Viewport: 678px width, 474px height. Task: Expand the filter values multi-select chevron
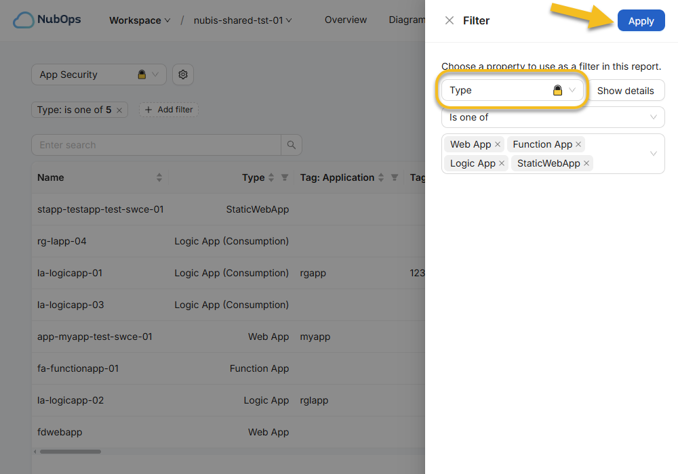click(654, 154)
